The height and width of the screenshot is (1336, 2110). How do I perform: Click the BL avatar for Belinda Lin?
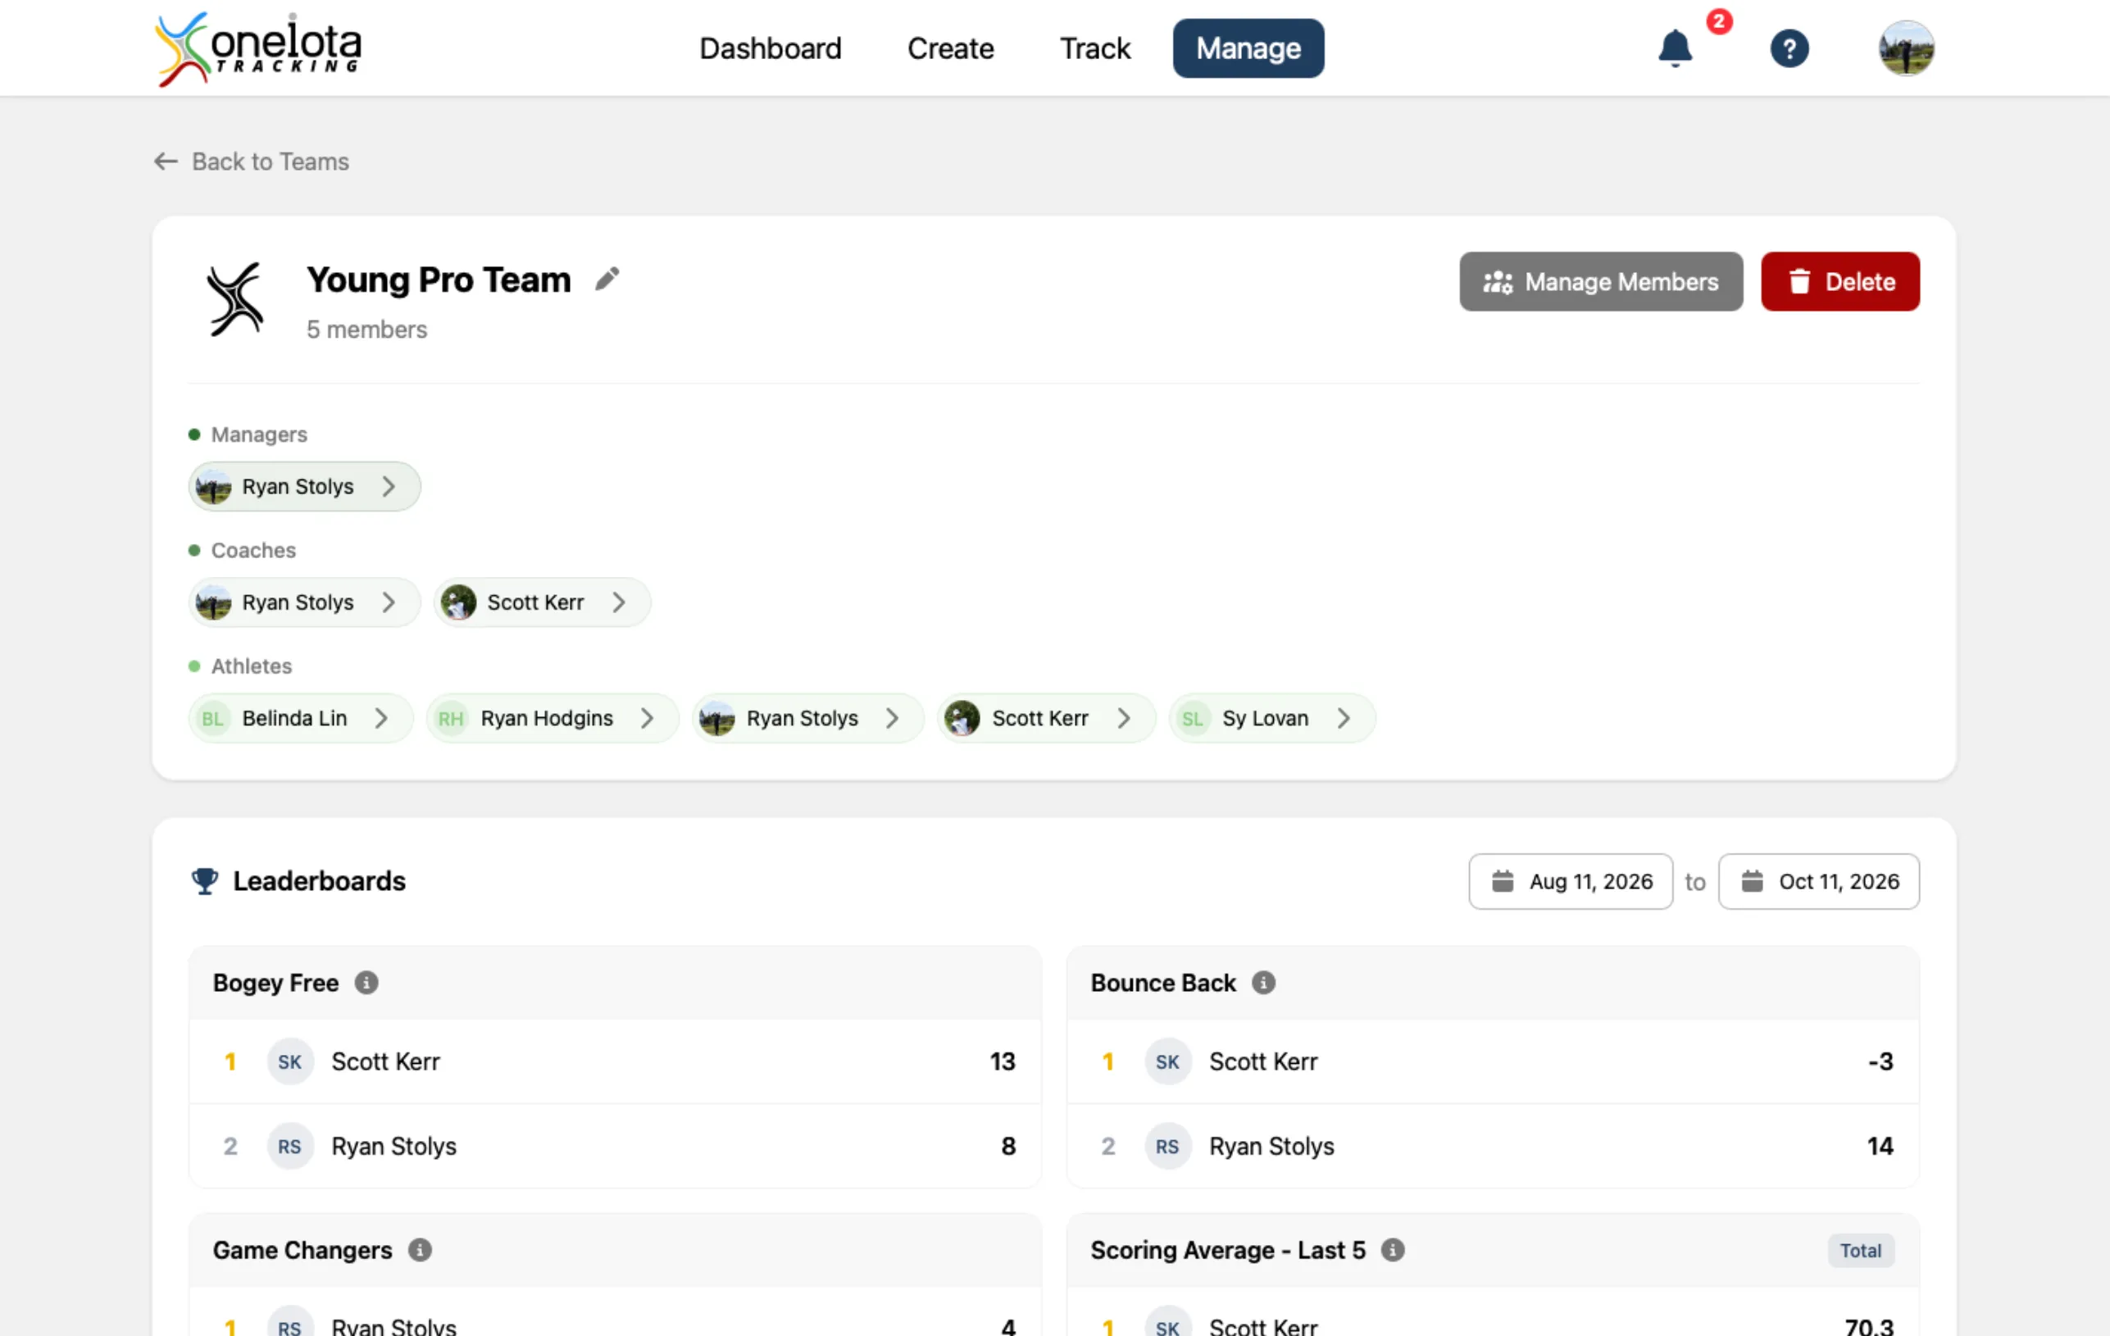click(212, 718)
